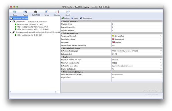This screenshot has height=111, width=172.
Task: Click ANSI - Central European / CP-1250 value
Action: pyautogui.click(x=125, y=51)
